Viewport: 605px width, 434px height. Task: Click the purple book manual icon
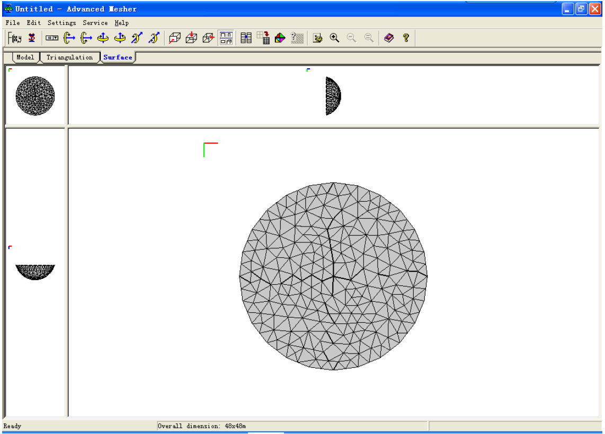pos(389,38)
